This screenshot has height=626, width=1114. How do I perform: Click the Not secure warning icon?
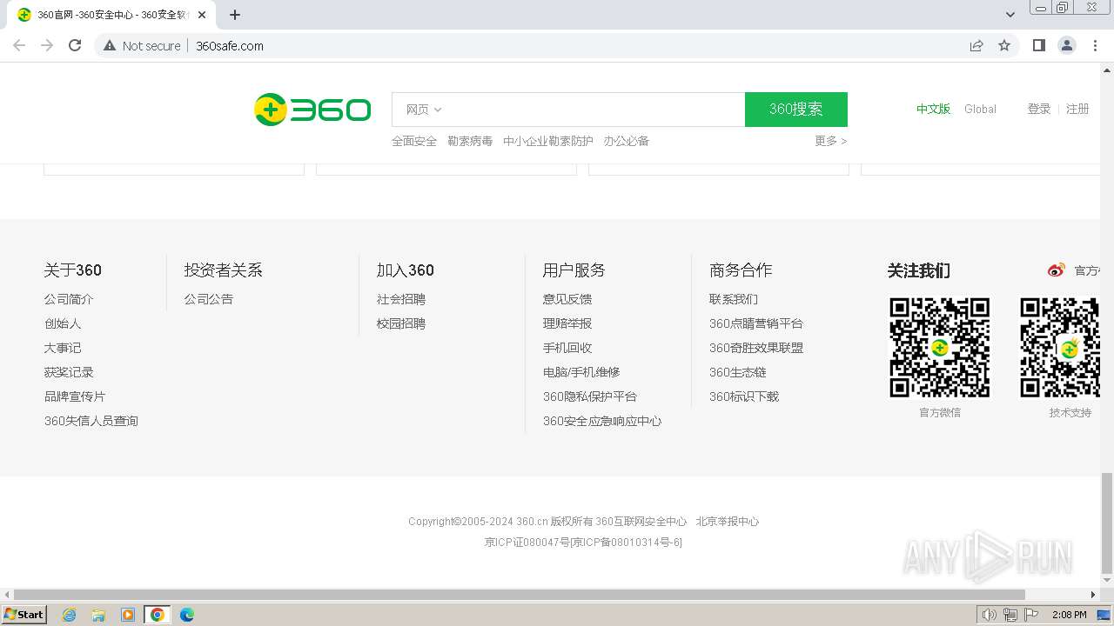110,45
